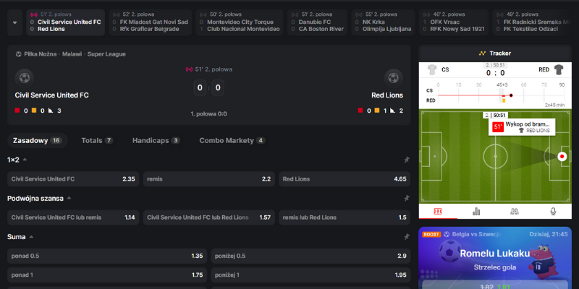Collapse the 1×2 market section

[25, 160]
